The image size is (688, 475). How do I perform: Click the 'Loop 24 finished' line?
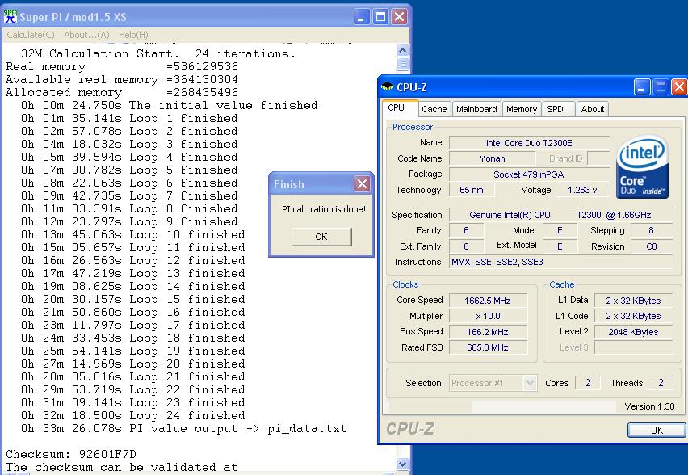pyautogui.click(x=133, y=415)
